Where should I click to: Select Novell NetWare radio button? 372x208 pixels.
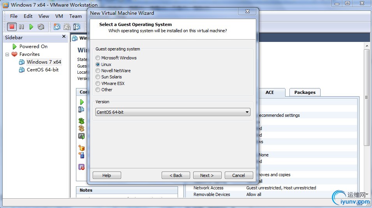98,71
